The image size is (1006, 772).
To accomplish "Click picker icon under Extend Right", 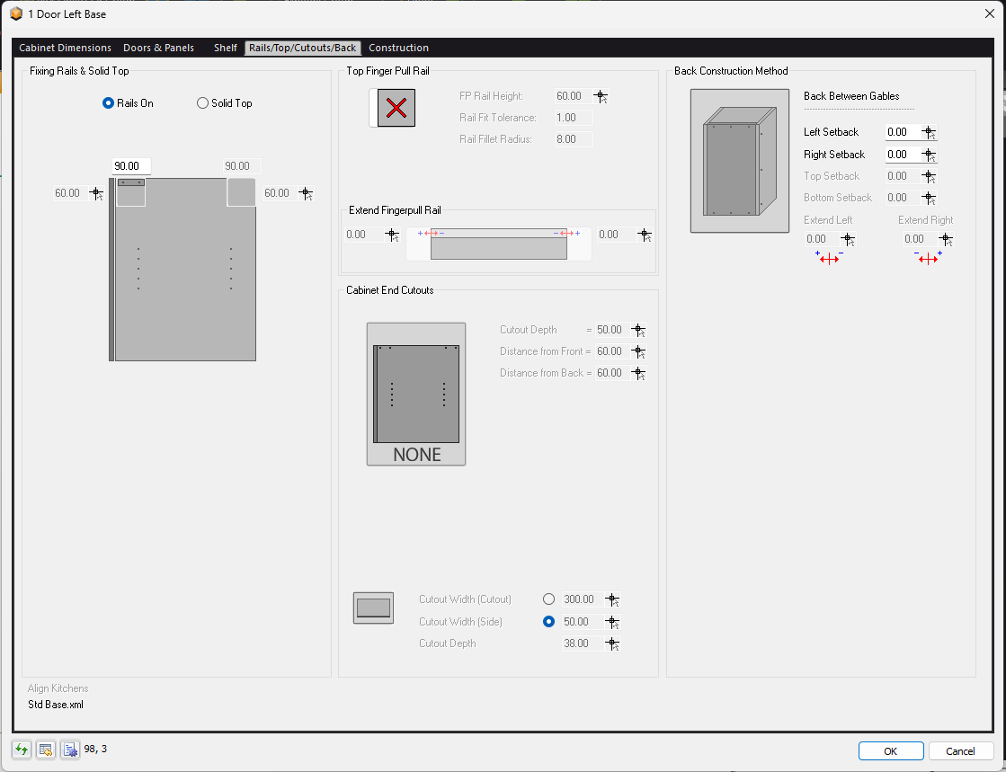I will [x=946, y=240].
